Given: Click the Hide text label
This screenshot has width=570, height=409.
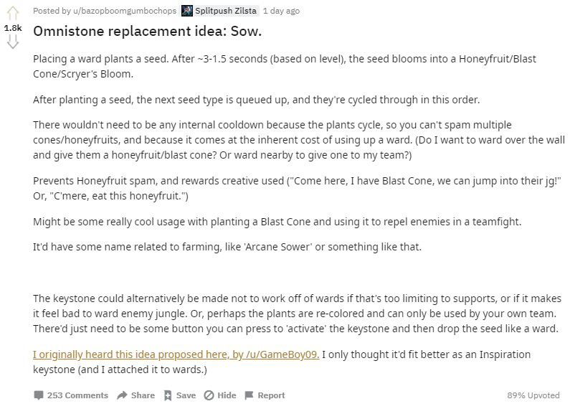Looking at the screenshot, I should tap(227, 395).
